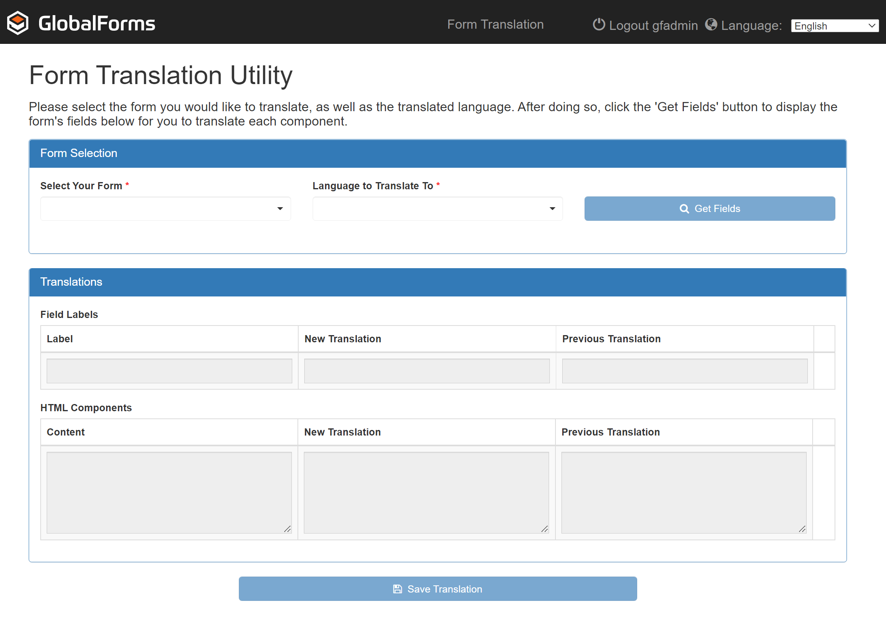Click the power icon beside Logout

point(599,24)
